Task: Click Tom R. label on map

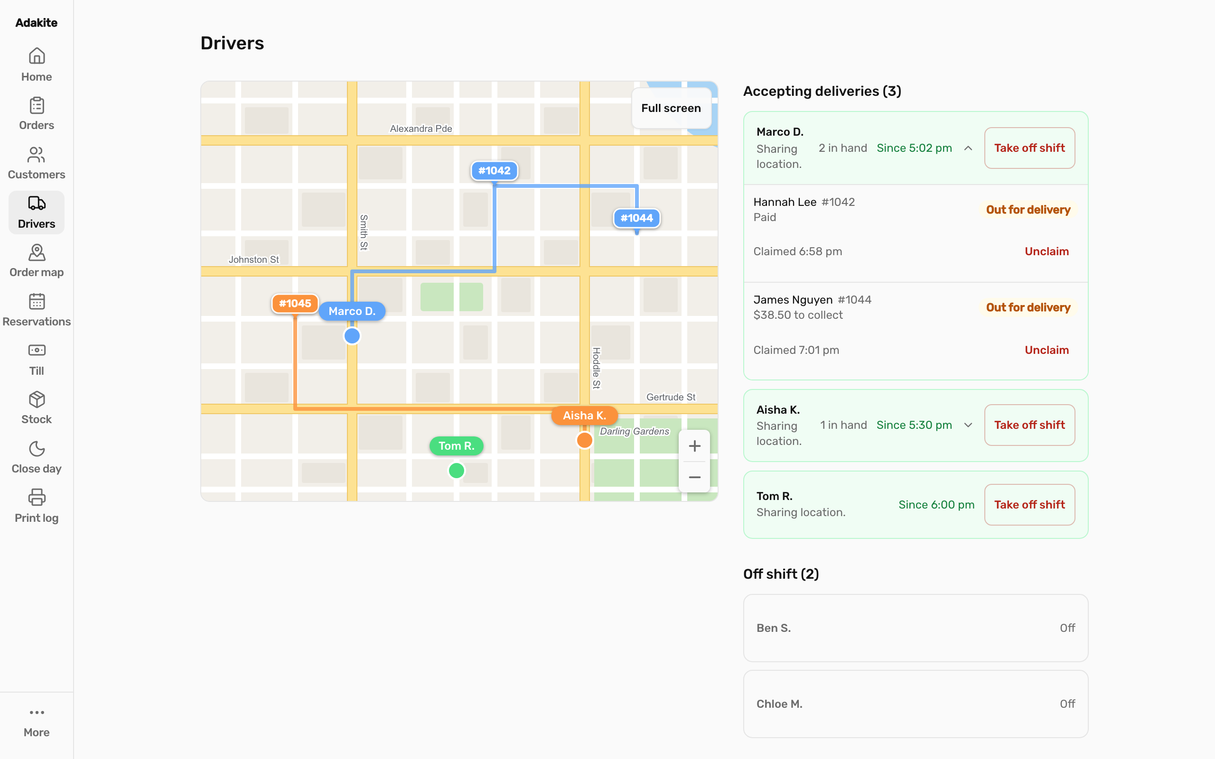Action: point(457,446)
